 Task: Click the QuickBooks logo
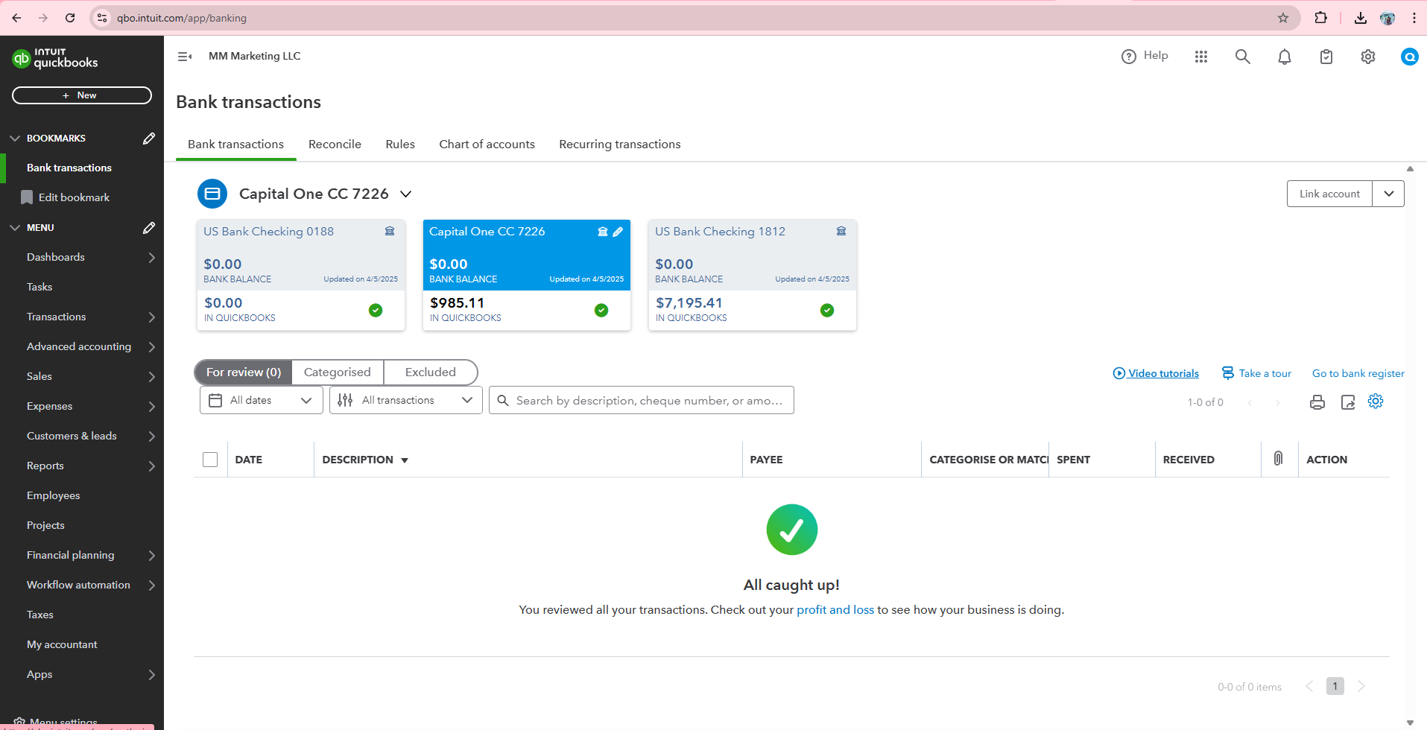tap(55, 58)
